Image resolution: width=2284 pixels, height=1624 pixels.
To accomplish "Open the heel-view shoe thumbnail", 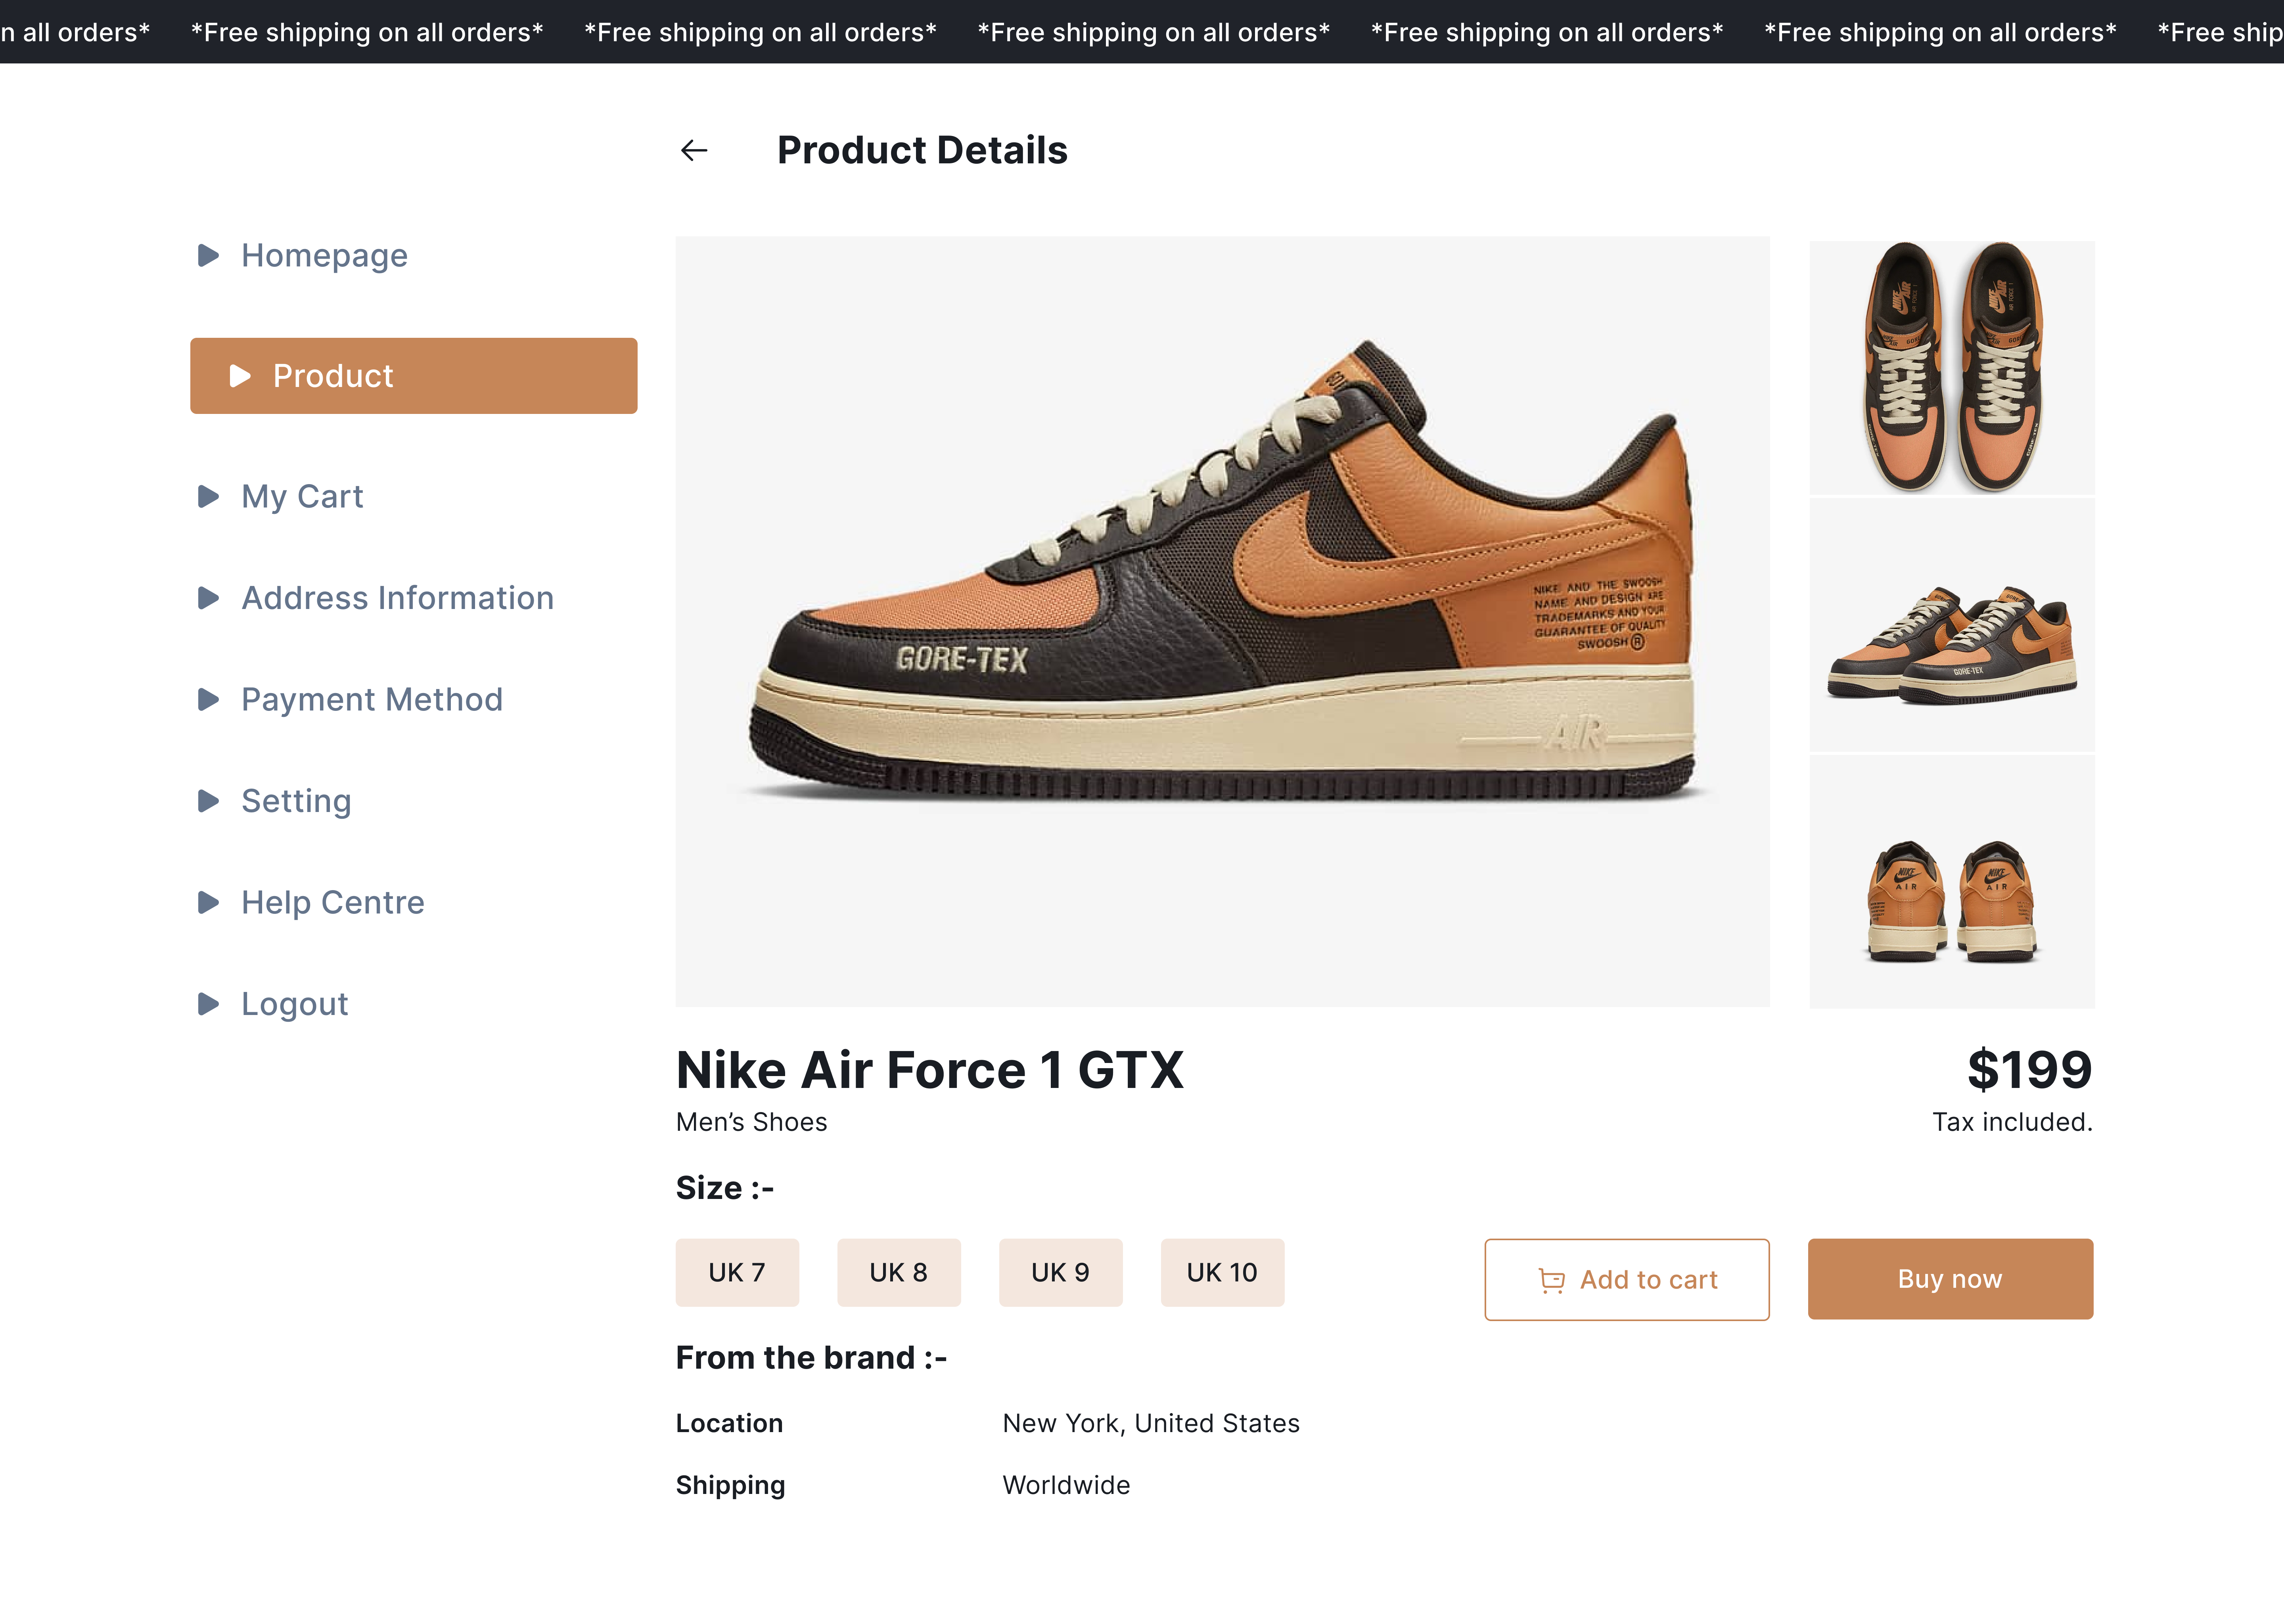I will tap(1951, 882).
